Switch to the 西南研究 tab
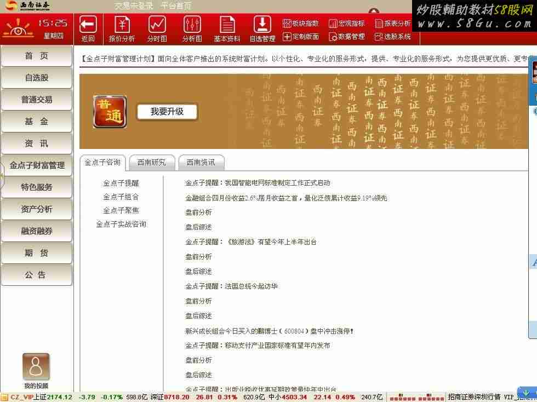This screenshot has height=402, width=537. (x=152, y=163)
